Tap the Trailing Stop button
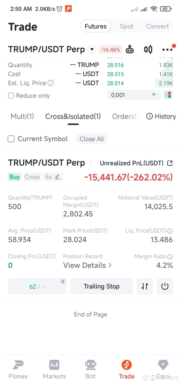Screen dimensions: 181x383 click(x=102, y=286)
